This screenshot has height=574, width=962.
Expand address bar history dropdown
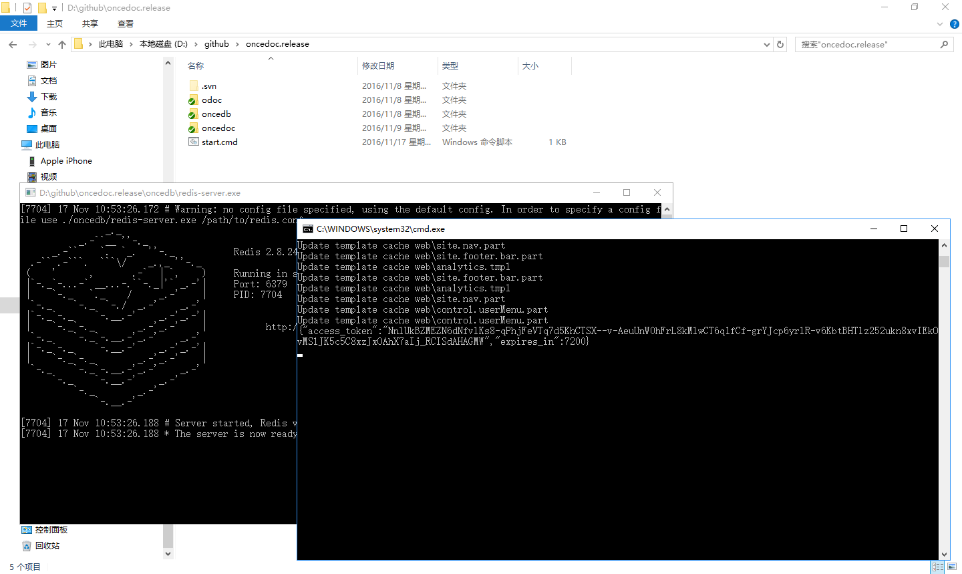[x=766, y=44]
